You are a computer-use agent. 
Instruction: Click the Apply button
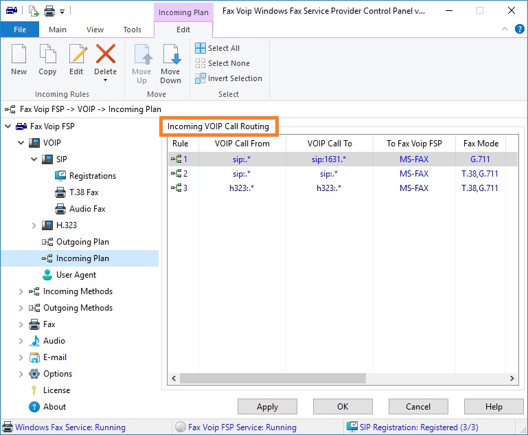[x=267, y=407]
